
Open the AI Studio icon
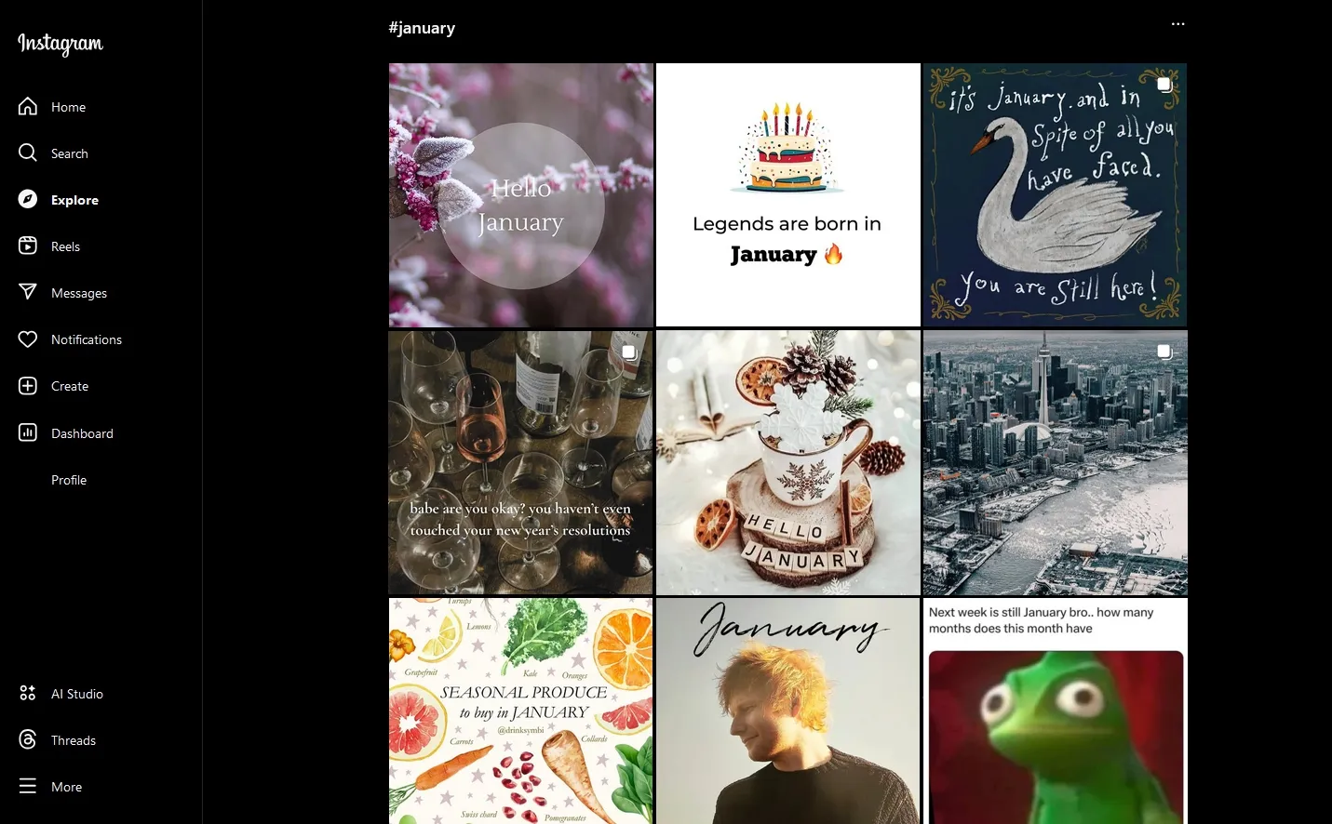tap(28, 693)
